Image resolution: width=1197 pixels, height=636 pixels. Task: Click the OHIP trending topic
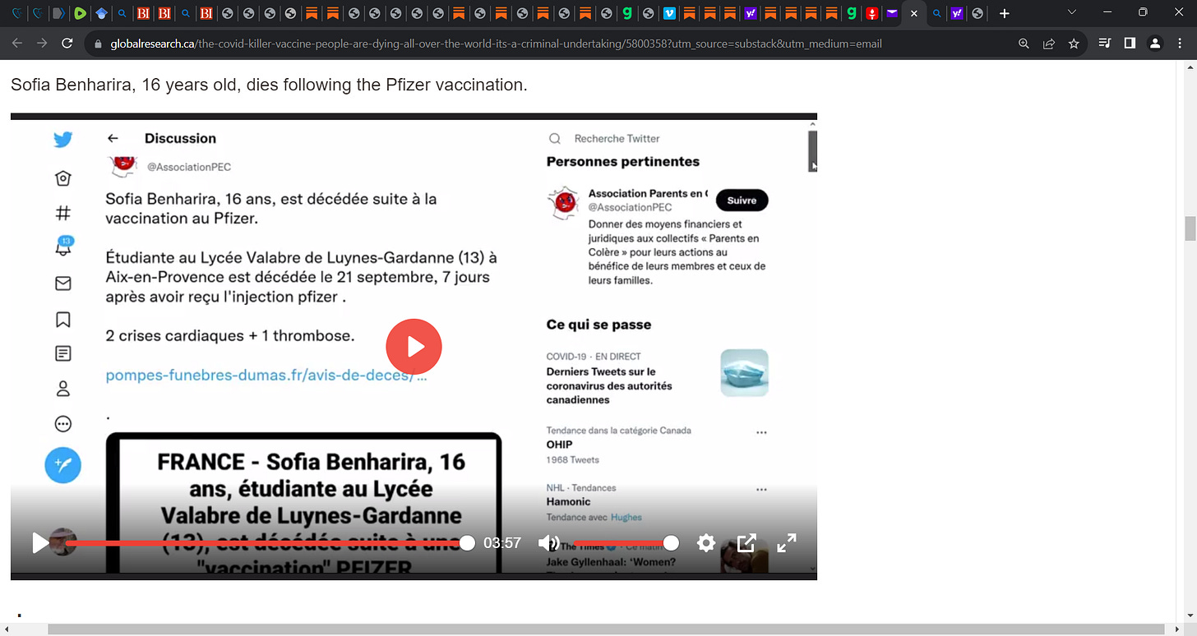[x=559, y=445]
